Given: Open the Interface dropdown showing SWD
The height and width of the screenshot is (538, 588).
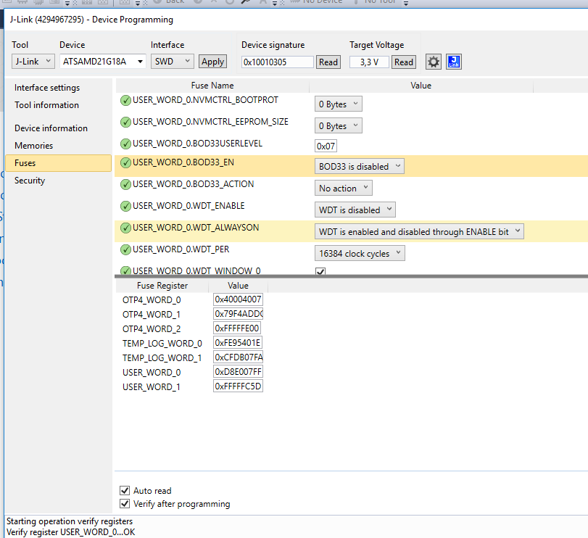Looking at the screenshot, I should [172, 62].
